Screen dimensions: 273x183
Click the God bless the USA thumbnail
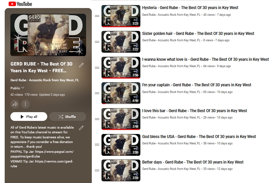(121, 145)
